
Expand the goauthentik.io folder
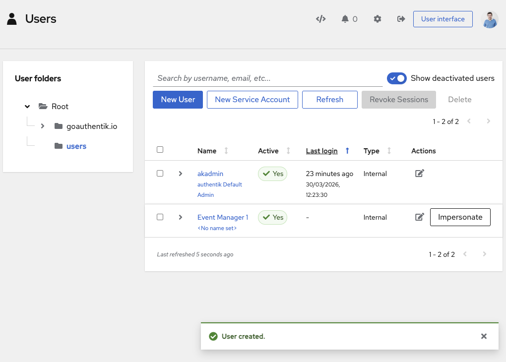[43, 126]
